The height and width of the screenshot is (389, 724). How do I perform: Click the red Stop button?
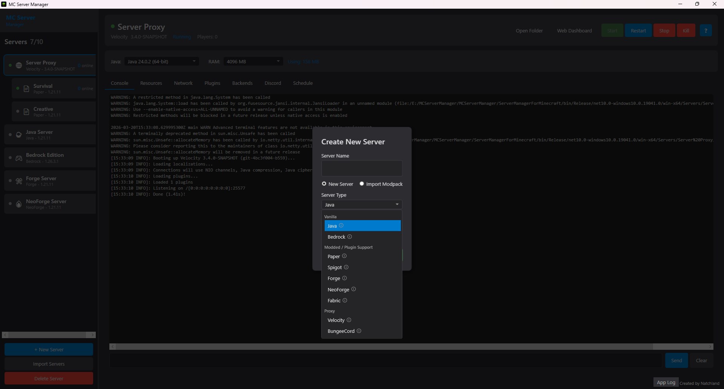[664, 31]
